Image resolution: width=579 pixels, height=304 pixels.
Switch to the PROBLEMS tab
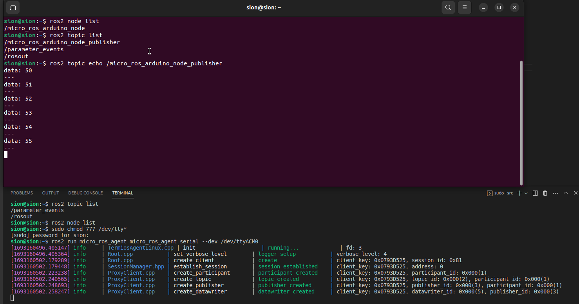[22, 193]
